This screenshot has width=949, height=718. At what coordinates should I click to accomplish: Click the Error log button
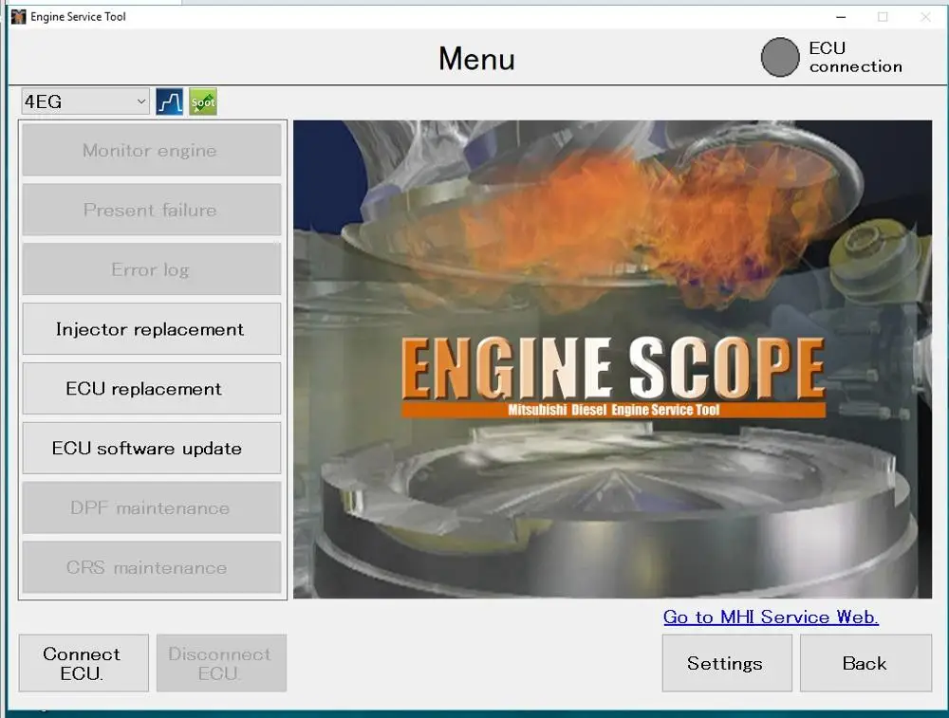tap(151, 269)
